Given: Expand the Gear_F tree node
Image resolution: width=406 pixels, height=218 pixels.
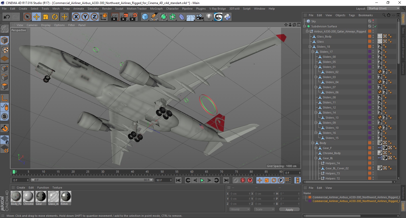Looking at the screenshot, I should [316, 148].
